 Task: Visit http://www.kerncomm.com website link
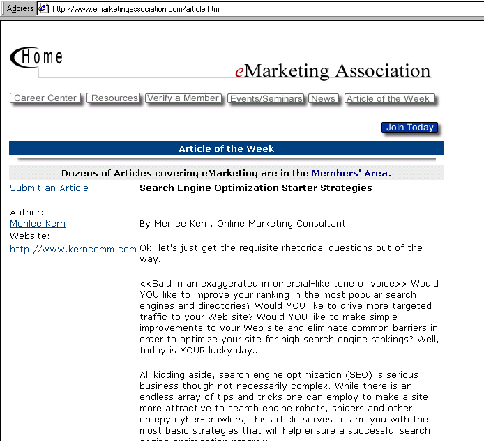click(73, 249)
